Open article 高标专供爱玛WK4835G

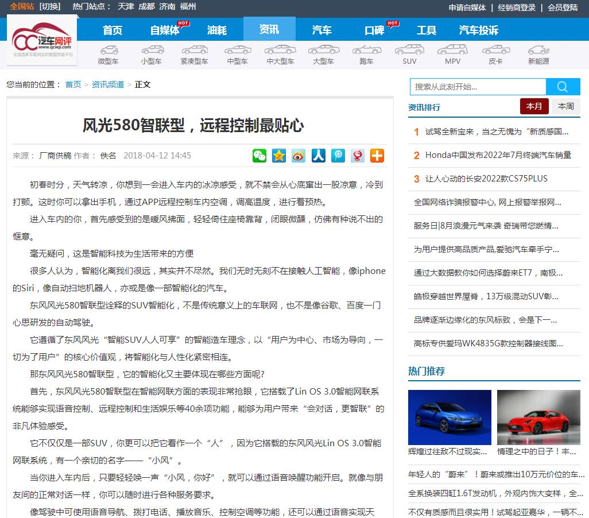click(489, 343)
